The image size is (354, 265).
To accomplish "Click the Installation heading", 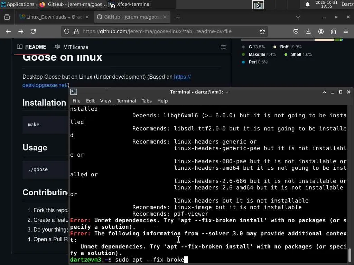I will (44, 103).
